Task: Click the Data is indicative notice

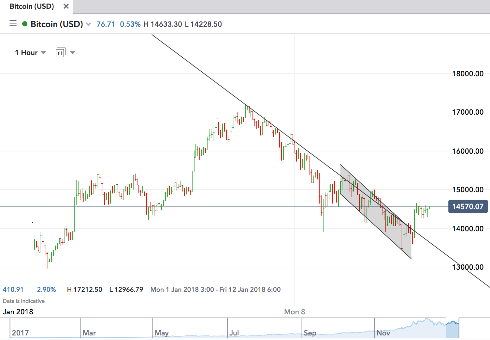Action: (x=24, y=301)
